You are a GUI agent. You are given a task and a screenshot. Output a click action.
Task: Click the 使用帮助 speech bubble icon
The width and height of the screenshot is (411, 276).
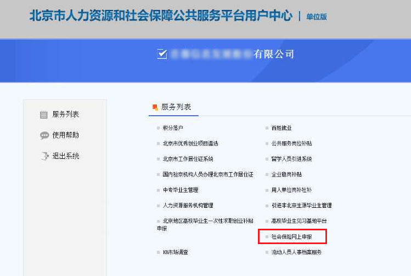(x=44, y=135)
